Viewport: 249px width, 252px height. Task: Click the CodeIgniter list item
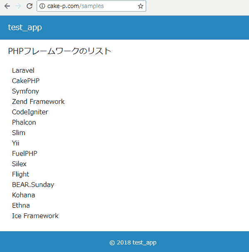coord(30,112)
